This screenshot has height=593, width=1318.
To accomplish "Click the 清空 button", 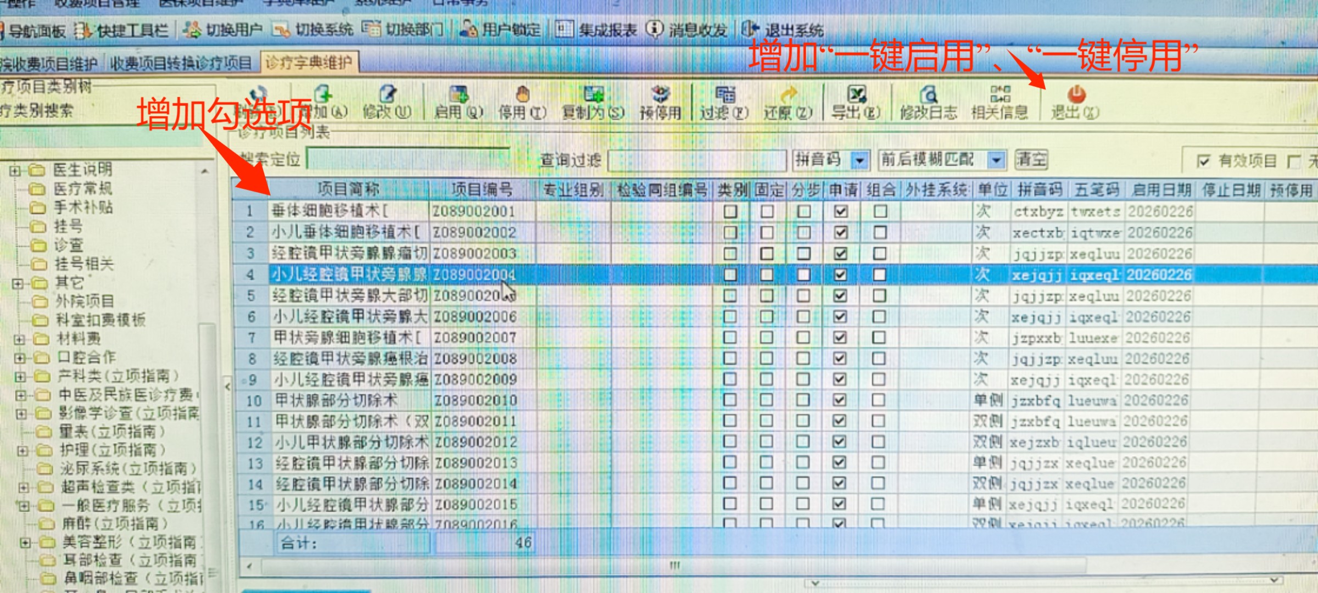I will (1031, 160).
